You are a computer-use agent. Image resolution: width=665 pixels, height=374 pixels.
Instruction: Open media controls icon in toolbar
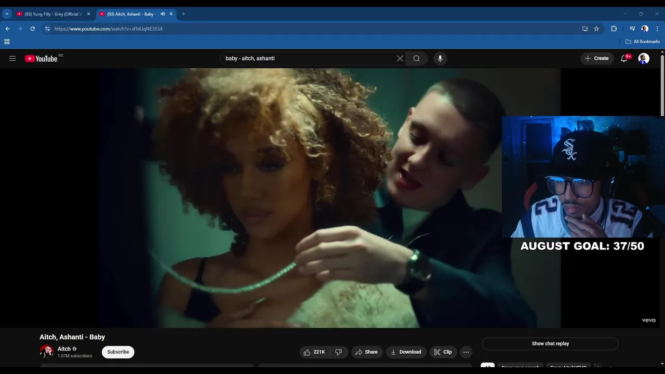click(632, 29)
